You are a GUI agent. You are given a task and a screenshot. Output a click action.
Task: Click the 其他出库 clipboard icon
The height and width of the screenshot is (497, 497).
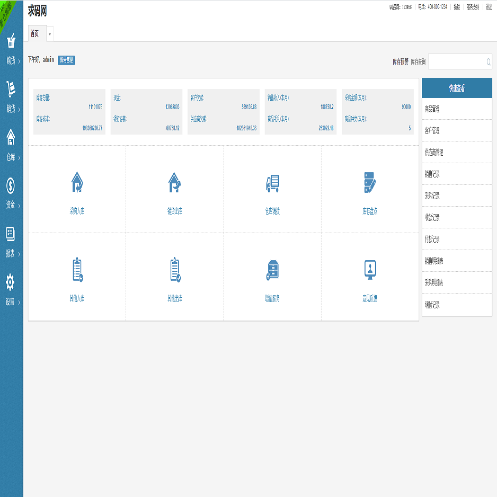pos(174,270)
